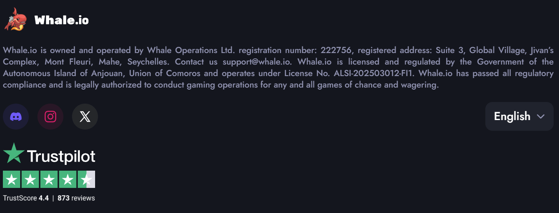Click the half-filled fifth rating star
This screenshot has width=559, height=213.
tap(86, 179)
